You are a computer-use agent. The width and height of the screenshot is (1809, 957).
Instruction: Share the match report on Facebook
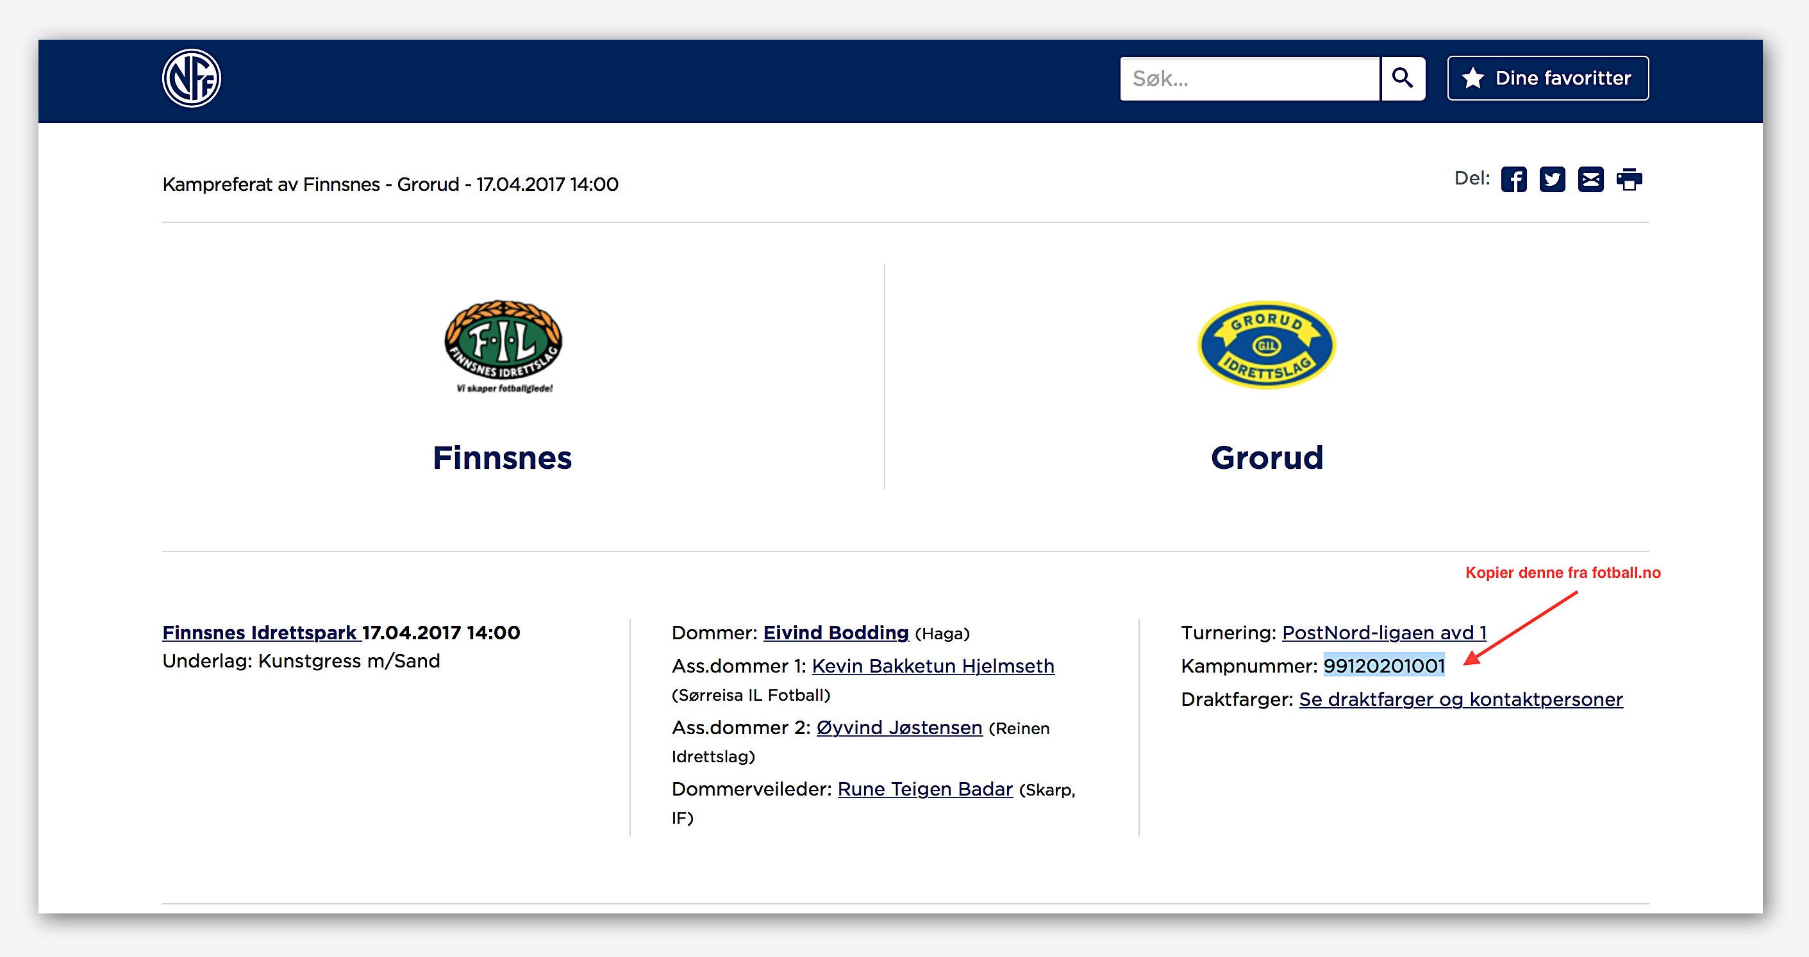[1513, 179]
